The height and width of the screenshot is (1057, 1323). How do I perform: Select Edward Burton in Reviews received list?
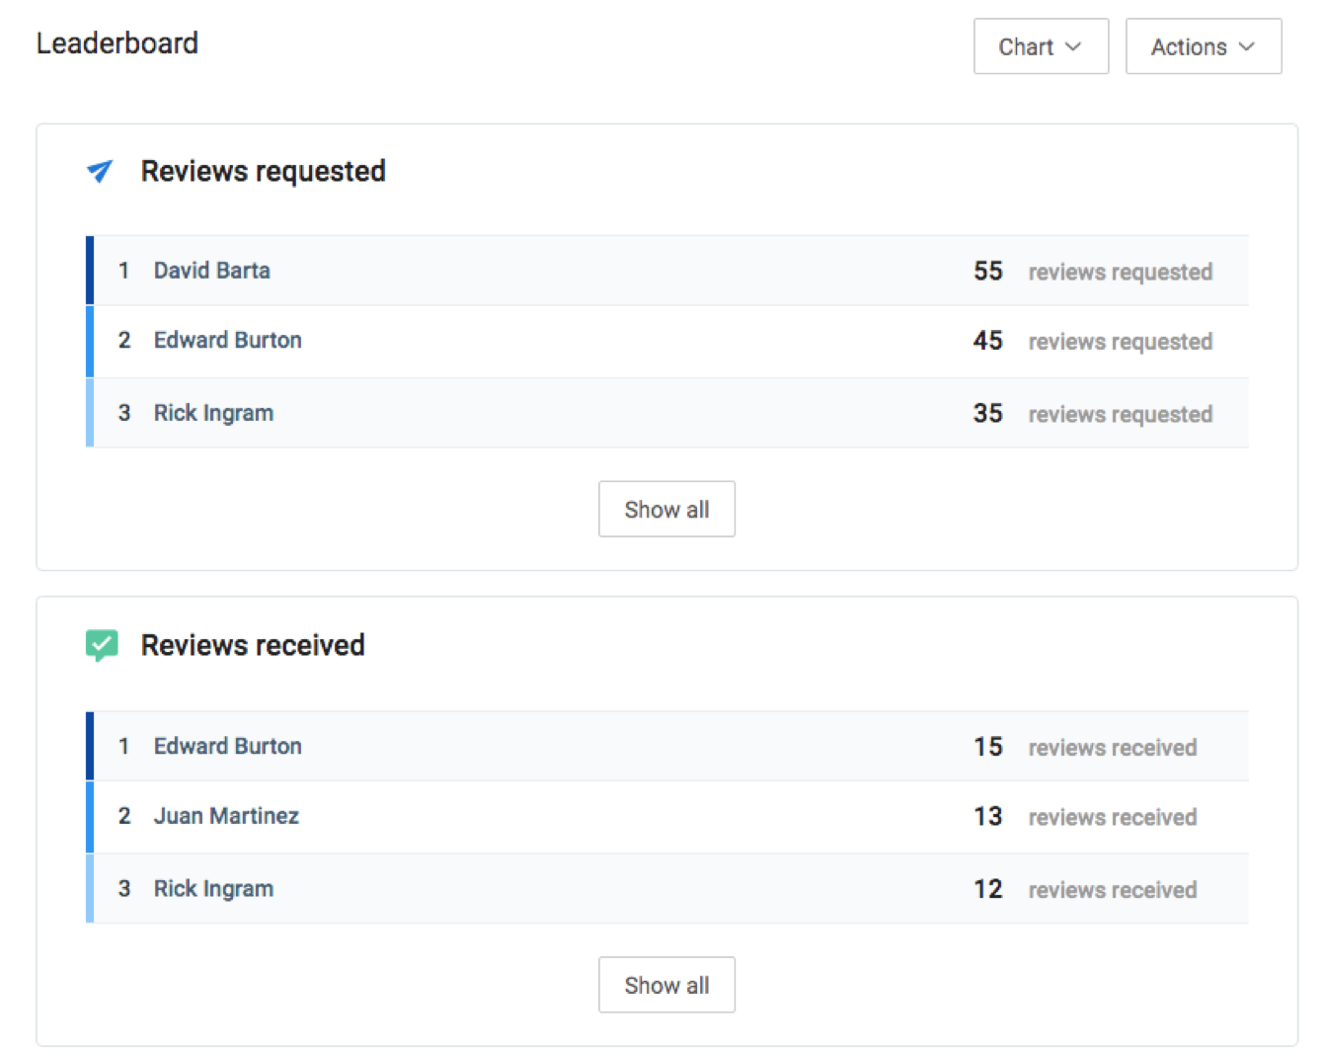[x=227, y=747]
